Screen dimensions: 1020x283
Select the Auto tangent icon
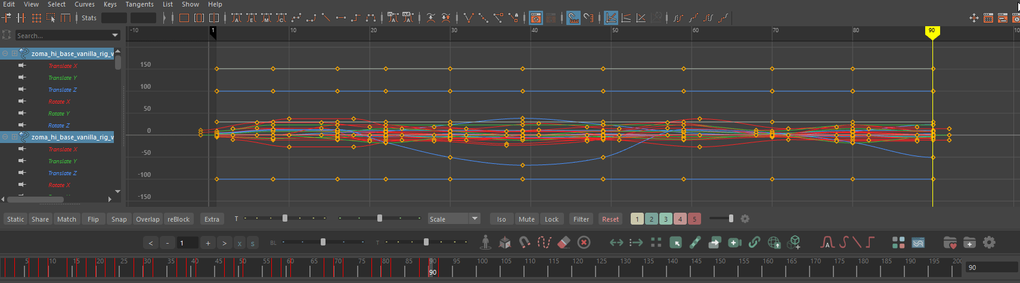237,18
